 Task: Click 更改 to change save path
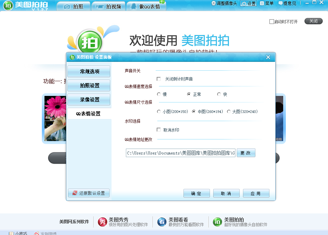246,153
